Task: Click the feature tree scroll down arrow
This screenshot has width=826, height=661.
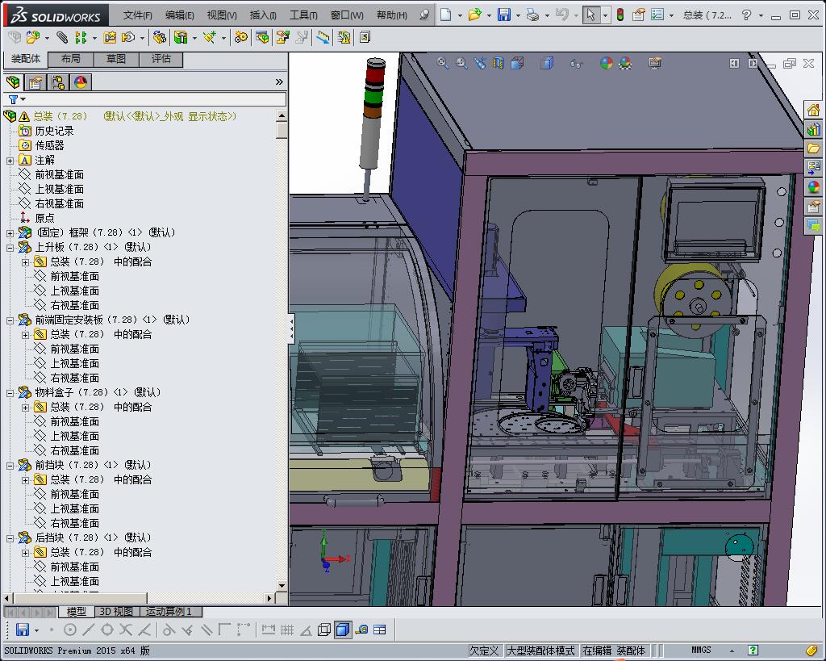Action: pos(282,585)
